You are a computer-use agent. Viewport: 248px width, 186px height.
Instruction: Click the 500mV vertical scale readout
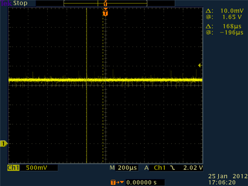pos(37,168)
